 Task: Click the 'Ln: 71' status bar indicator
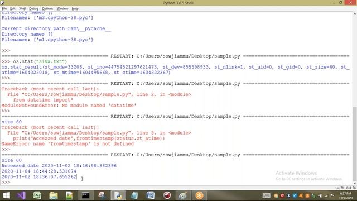coord(340,188)
